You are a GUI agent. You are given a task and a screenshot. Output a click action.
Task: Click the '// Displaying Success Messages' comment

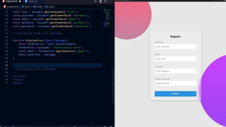34,69
